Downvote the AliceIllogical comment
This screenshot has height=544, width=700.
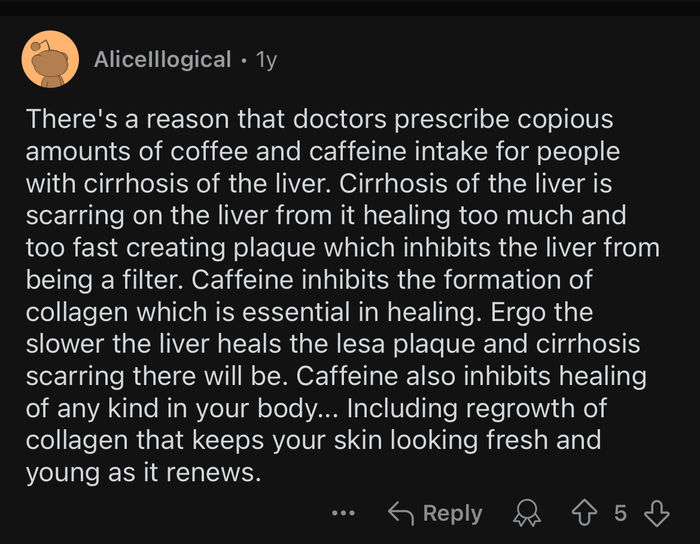(x=656, y=513)
